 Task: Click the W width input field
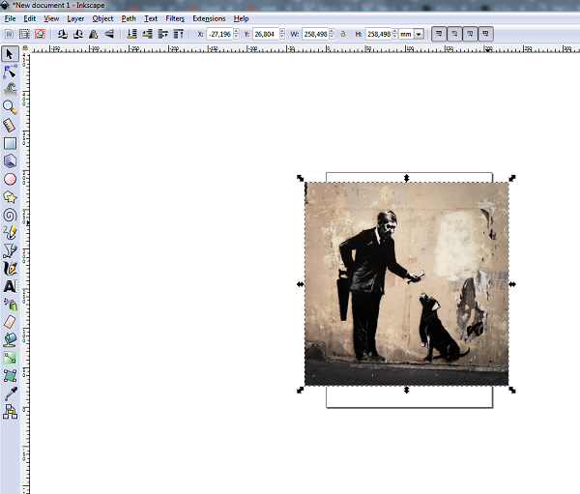point(315,34)
